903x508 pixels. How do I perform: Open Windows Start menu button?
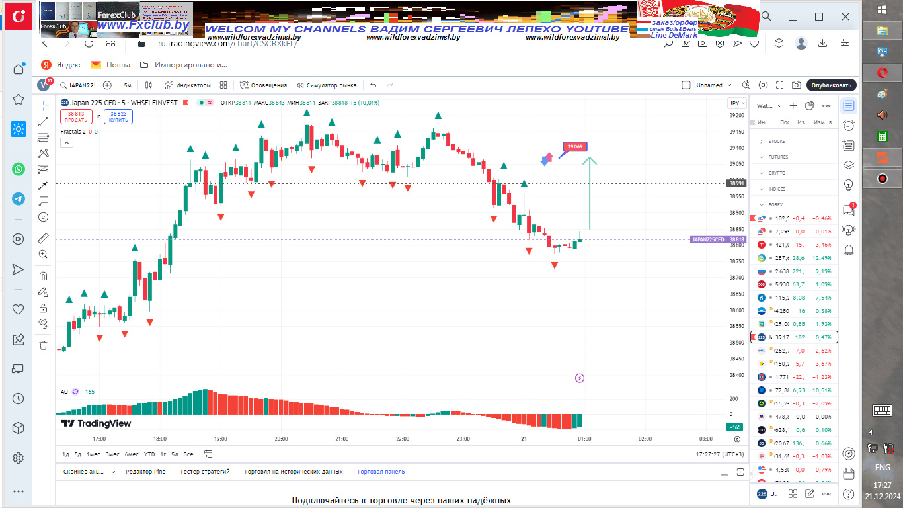pos(882,9)
